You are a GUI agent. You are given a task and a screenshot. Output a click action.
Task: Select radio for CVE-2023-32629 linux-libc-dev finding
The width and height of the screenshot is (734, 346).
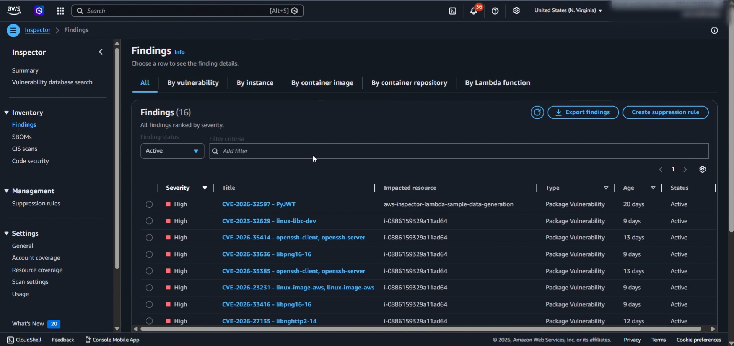[149, 221]
